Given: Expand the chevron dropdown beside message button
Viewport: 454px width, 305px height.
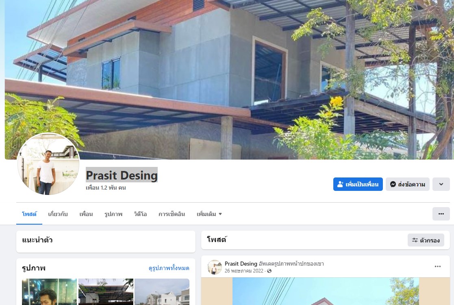Looking at the screenshot, I should 441,184.
